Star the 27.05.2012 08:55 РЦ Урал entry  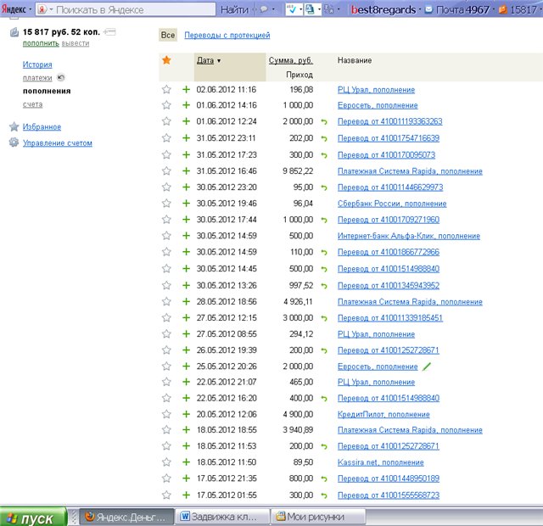pyautogui.click(x=166, y=333)
